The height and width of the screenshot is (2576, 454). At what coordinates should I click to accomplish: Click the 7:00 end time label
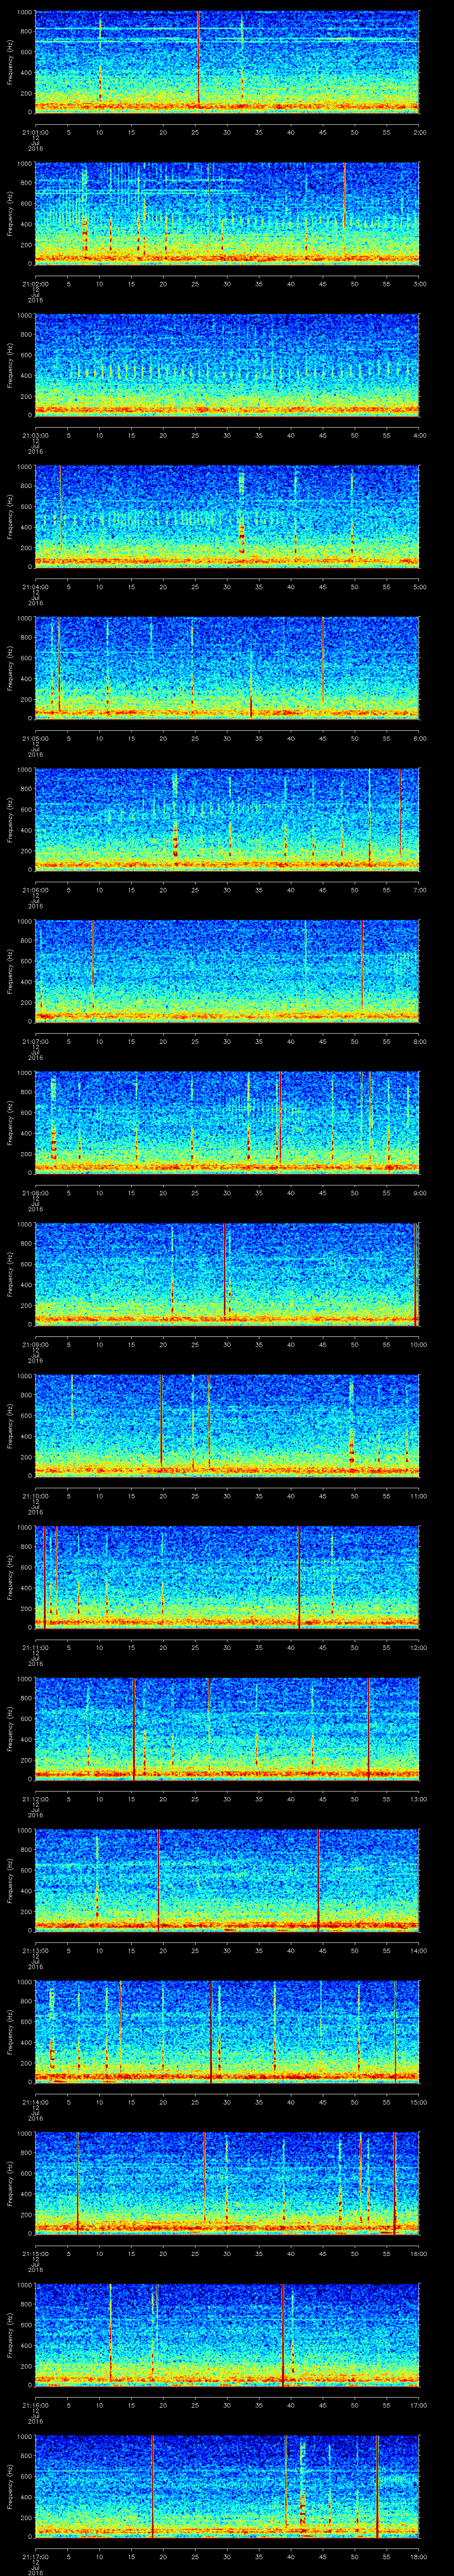[x=419, y=891]
